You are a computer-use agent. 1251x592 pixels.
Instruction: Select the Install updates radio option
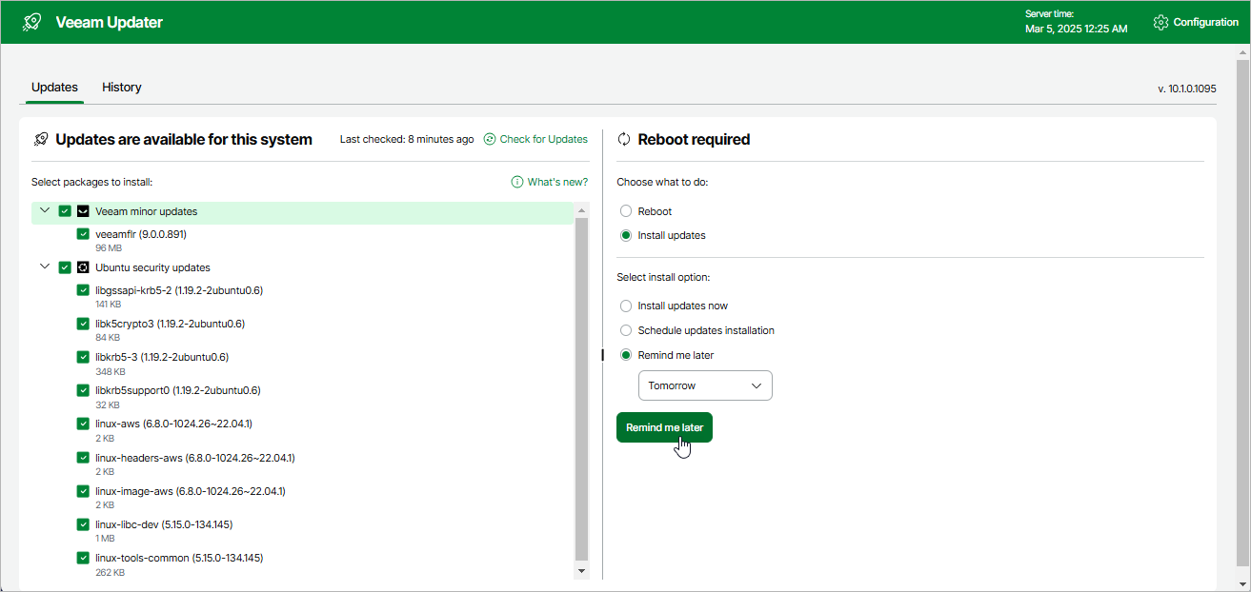(626, 235)
